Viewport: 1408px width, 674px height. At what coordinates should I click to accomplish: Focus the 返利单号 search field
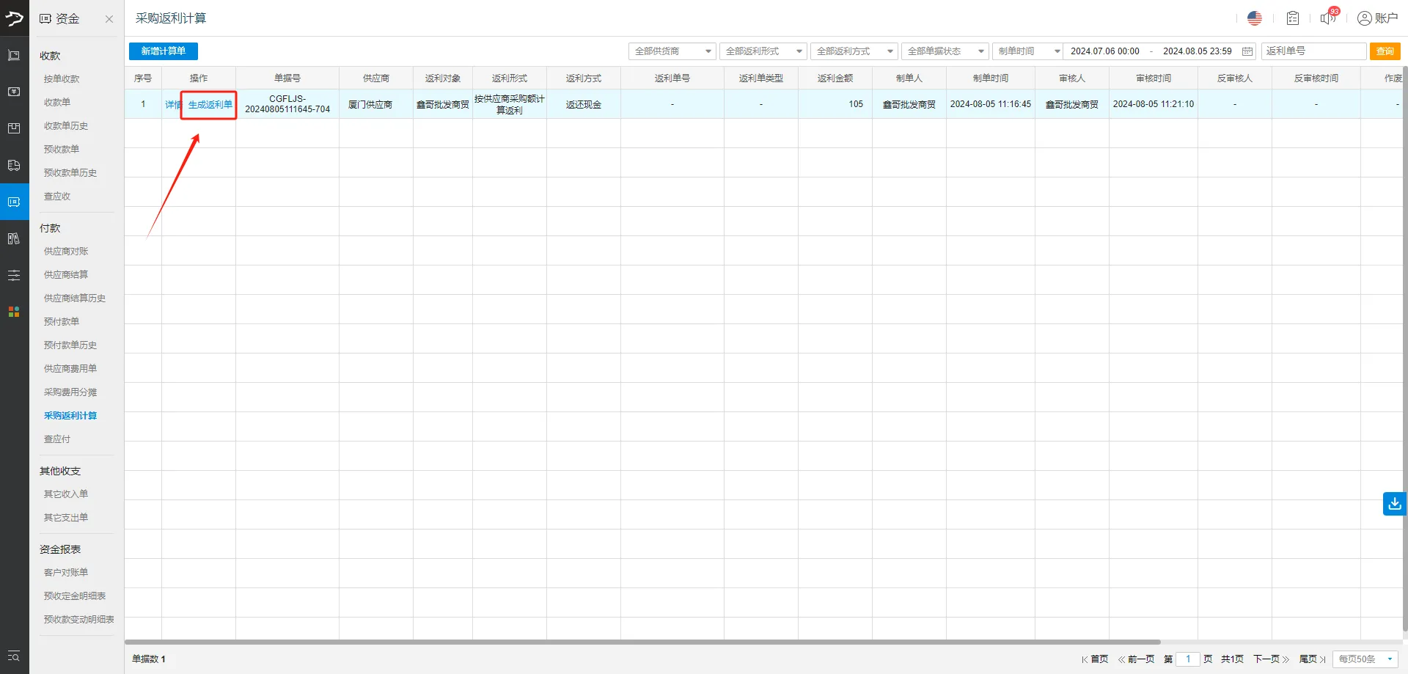(x=1313, y=51)
